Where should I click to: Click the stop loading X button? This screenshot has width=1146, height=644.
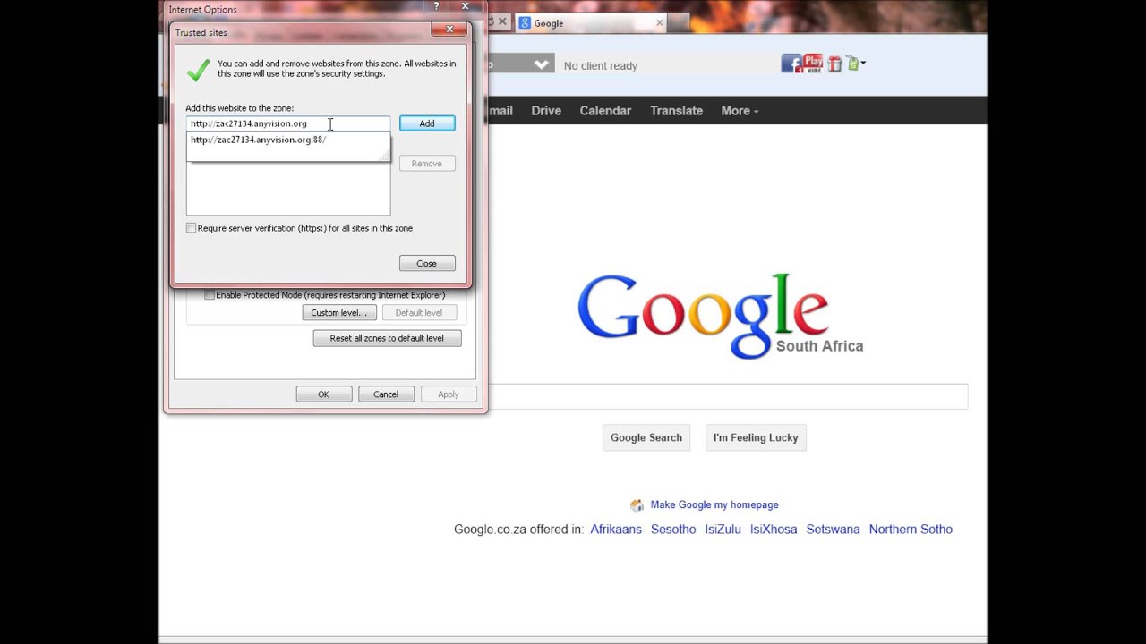tap(502, 21)
